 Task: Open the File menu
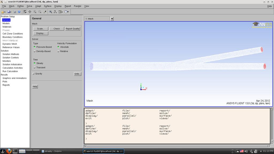[4, 6]
